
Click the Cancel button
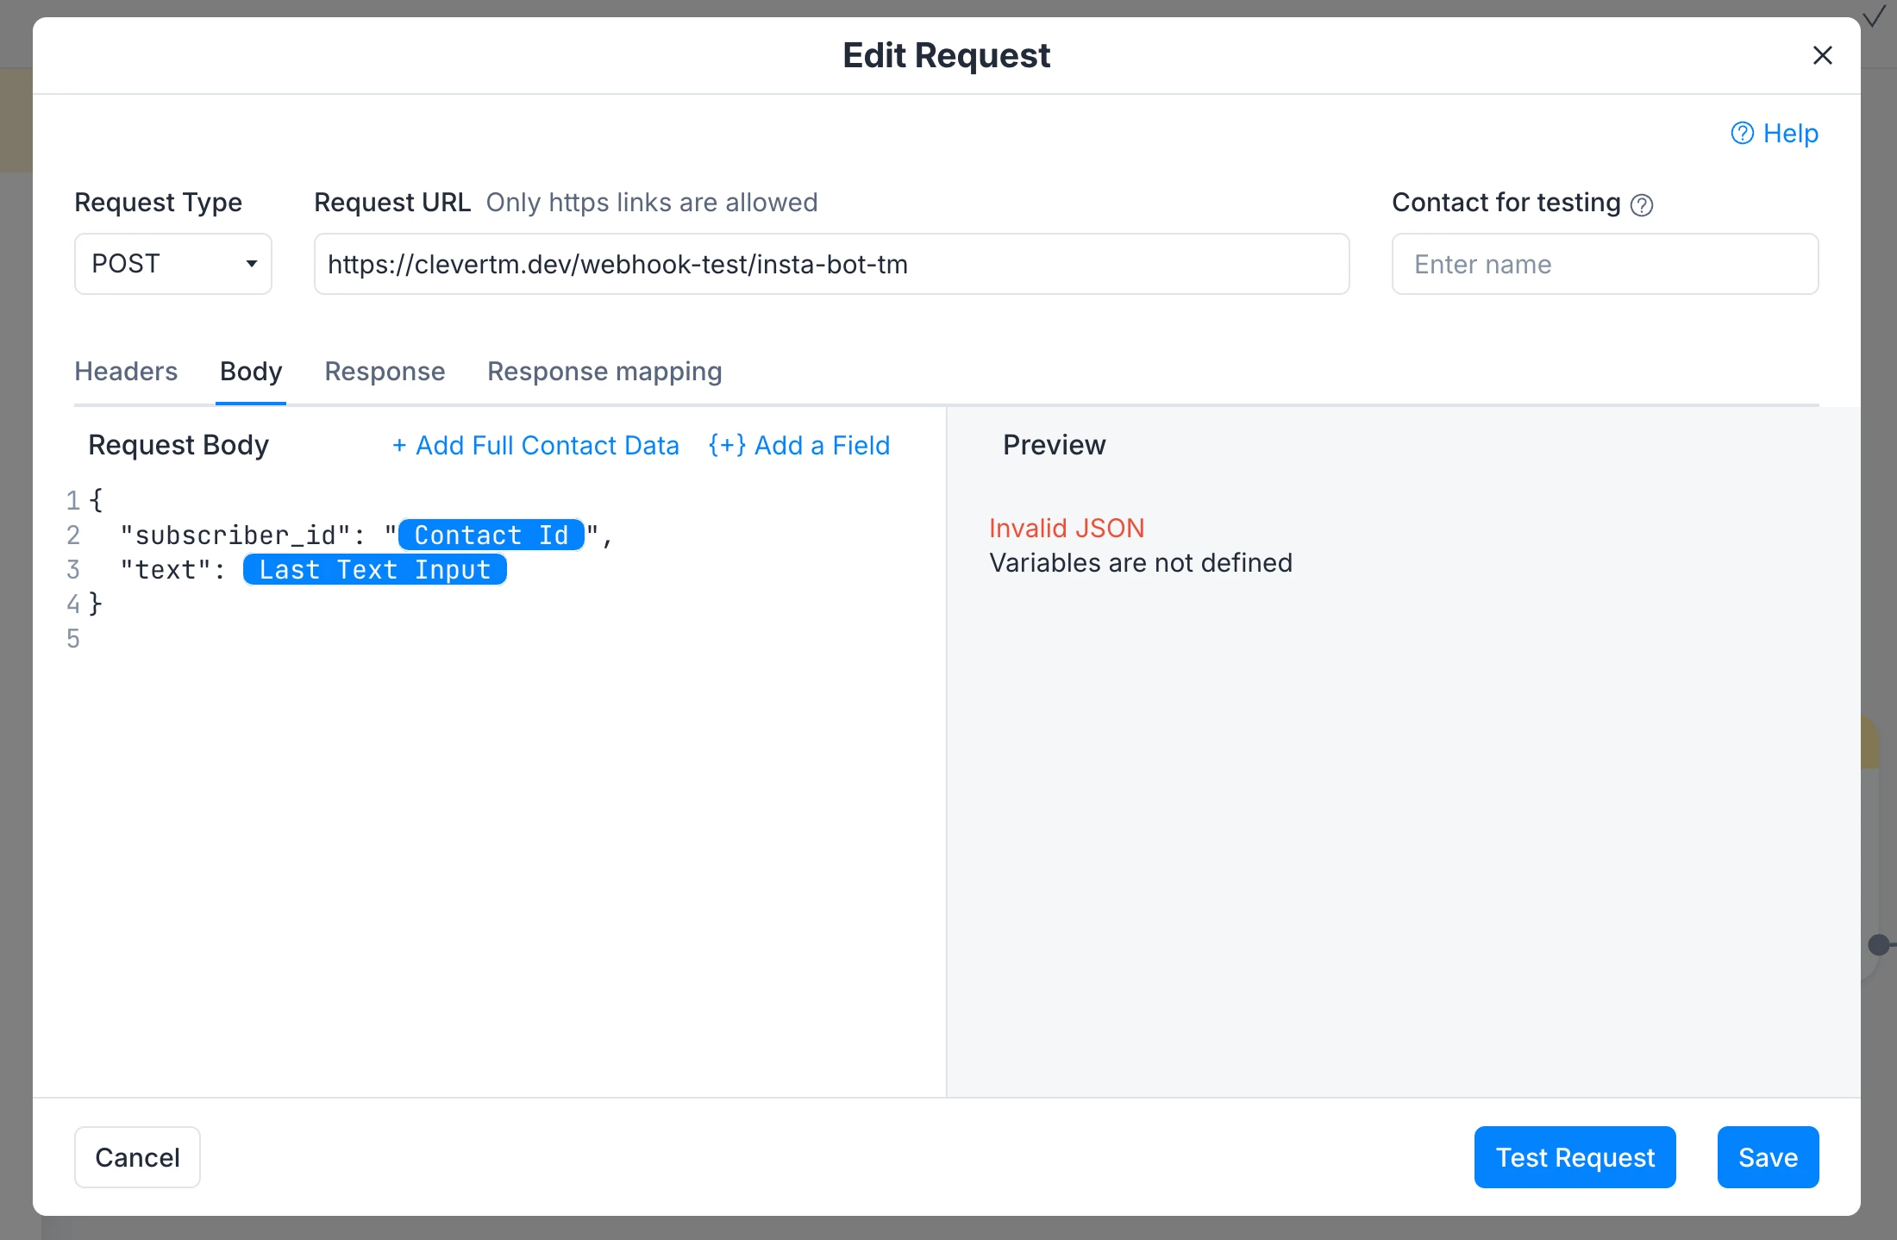(x=137, y=1157)
